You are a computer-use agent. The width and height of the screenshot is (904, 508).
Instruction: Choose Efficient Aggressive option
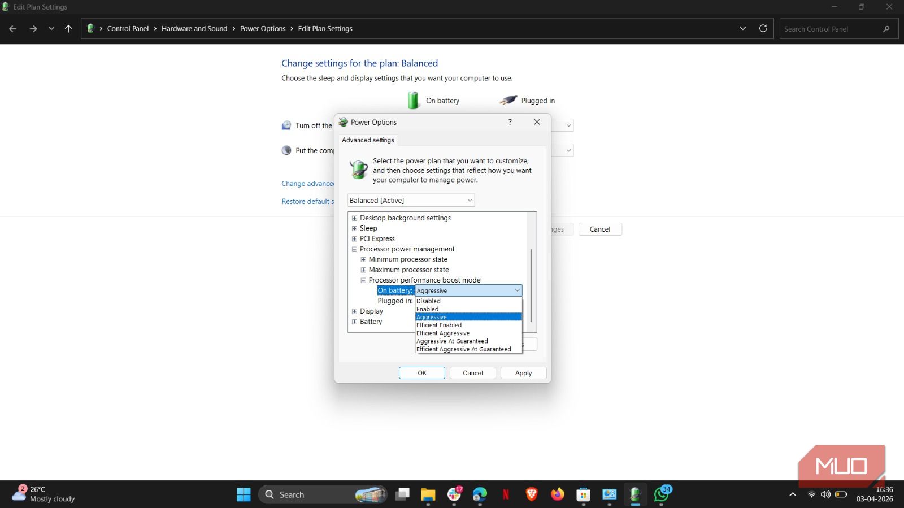(x=468, y=333)
